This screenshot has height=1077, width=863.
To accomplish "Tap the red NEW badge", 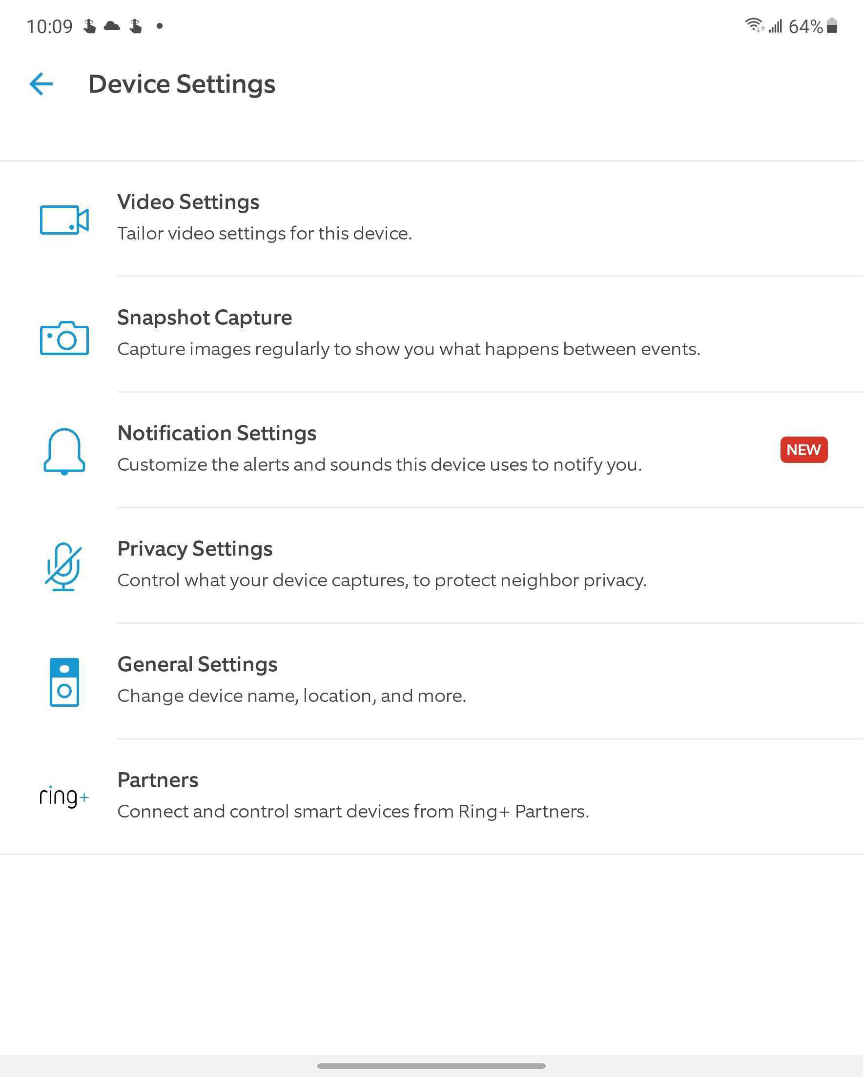I will (803, 450).
